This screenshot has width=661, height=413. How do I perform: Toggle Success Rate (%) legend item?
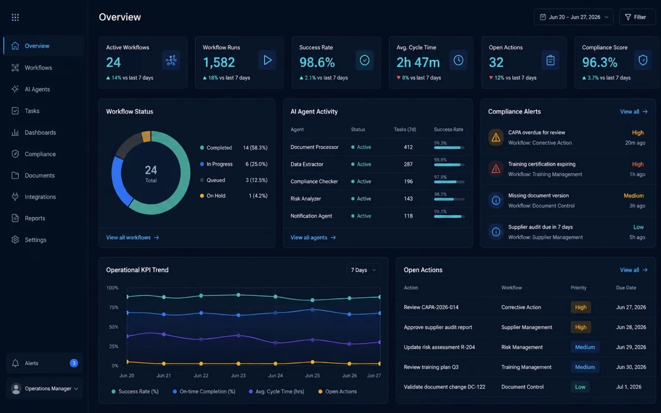(x=135, y=392)
